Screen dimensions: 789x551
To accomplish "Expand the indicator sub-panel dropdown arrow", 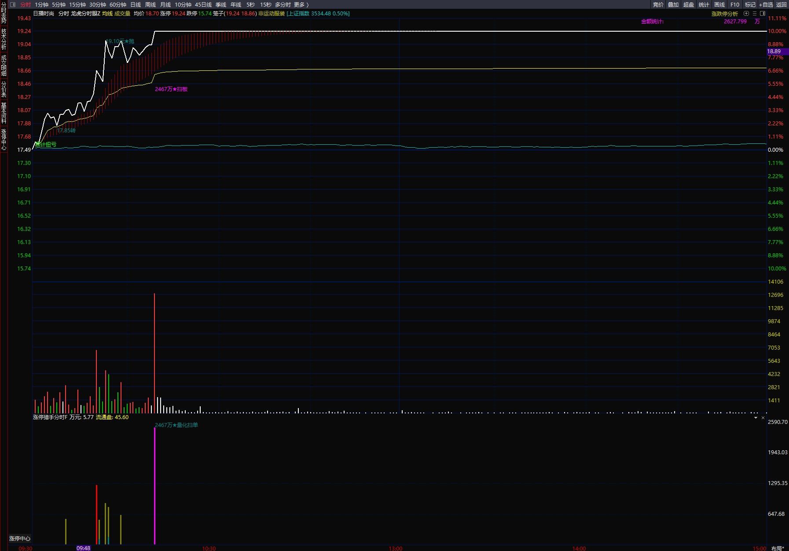I will [x=756, y=418].
